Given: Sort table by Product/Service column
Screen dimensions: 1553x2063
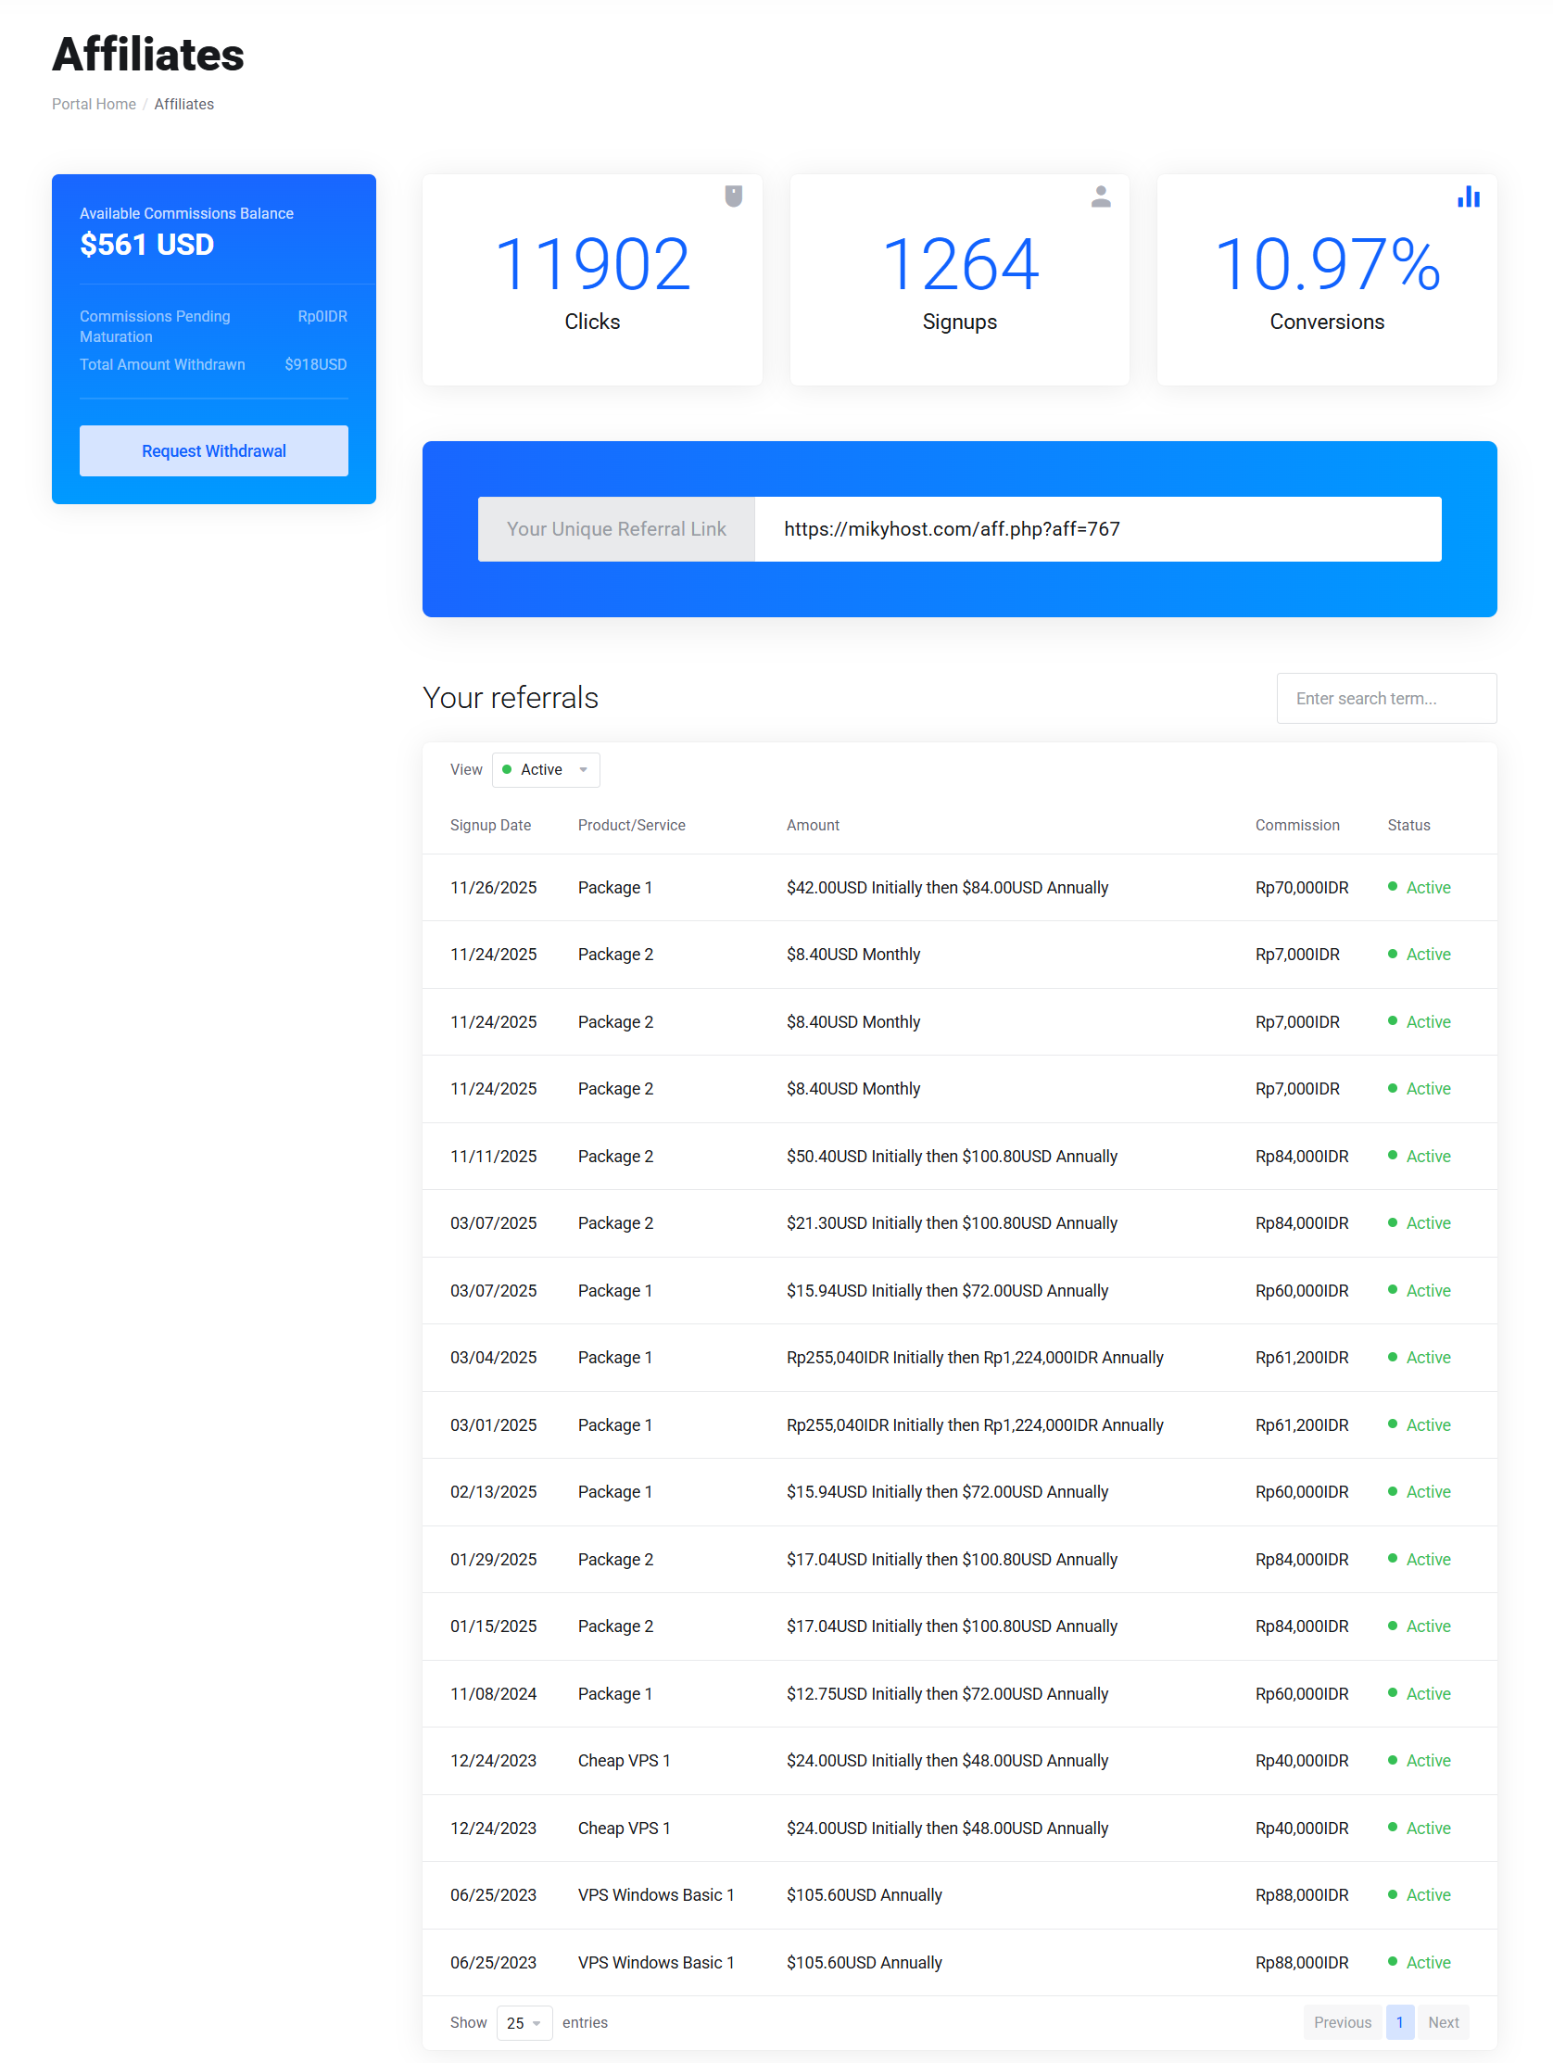Looking at the screenshot, I should pyautogui.click(x=631, y=826).
